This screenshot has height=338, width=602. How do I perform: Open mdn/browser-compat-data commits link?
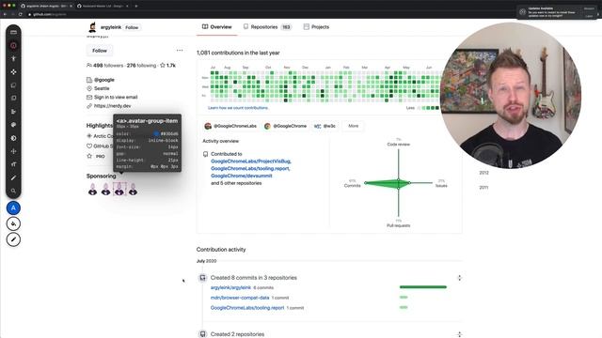tap(240, 298)
